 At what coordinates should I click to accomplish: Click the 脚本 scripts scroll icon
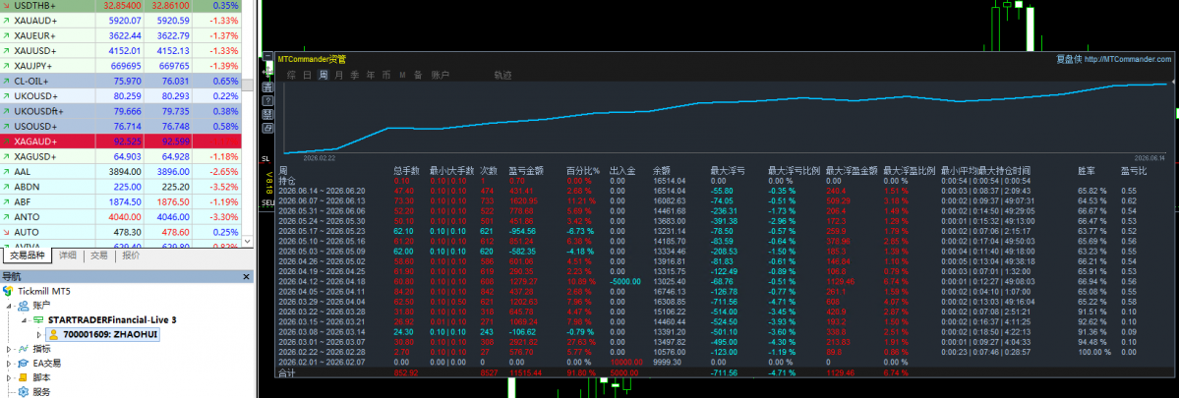coord(24,377)
